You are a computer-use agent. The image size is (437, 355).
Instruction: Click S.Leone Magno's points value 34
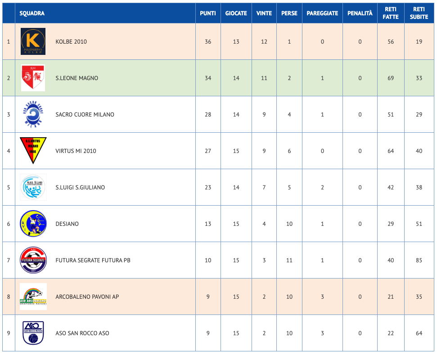[208, 78]
